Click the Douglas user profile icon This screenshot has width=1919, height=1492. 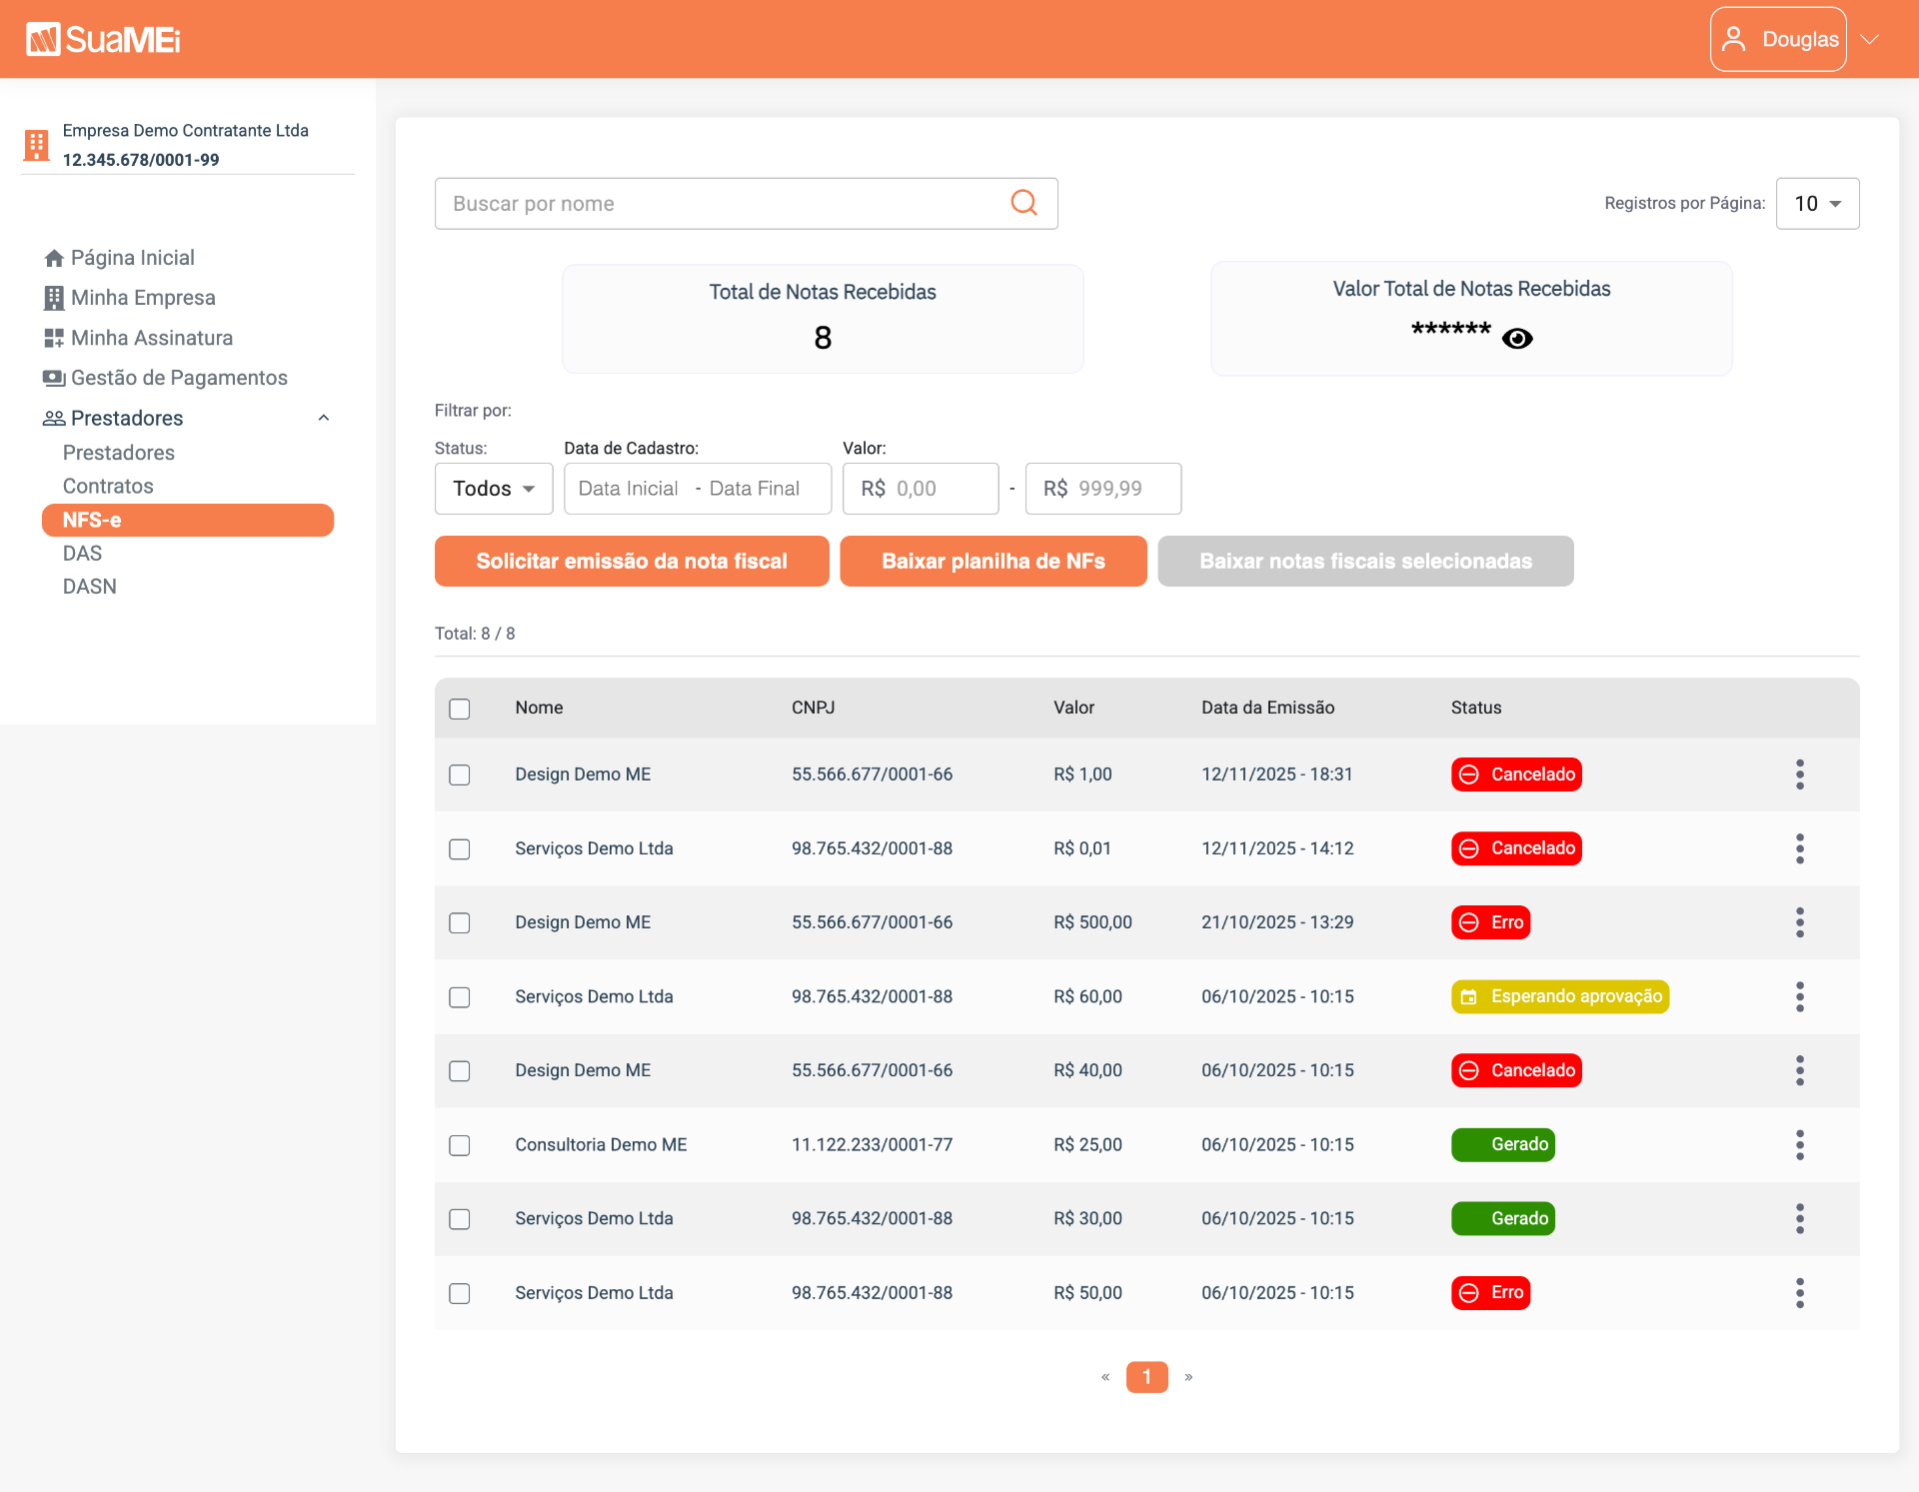(x=1734, y=39)
